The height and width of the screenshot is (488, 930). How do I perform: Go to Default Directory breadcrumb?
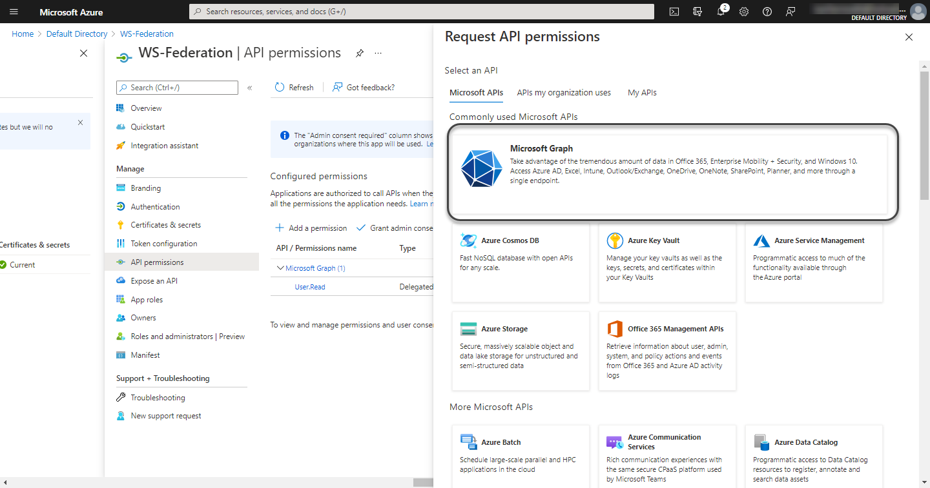(77, 34)
